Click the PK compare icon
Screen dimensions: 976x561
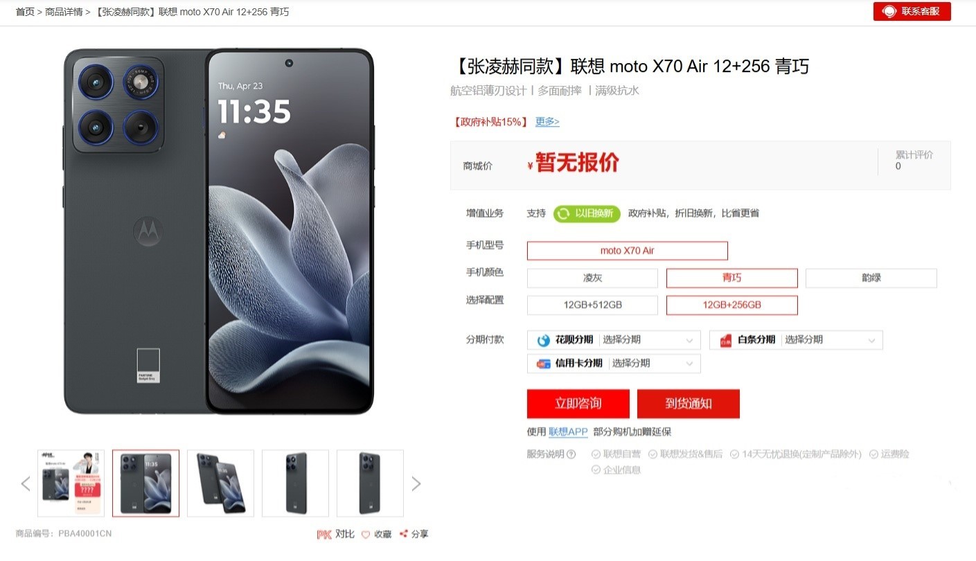(x=323, y=534)
